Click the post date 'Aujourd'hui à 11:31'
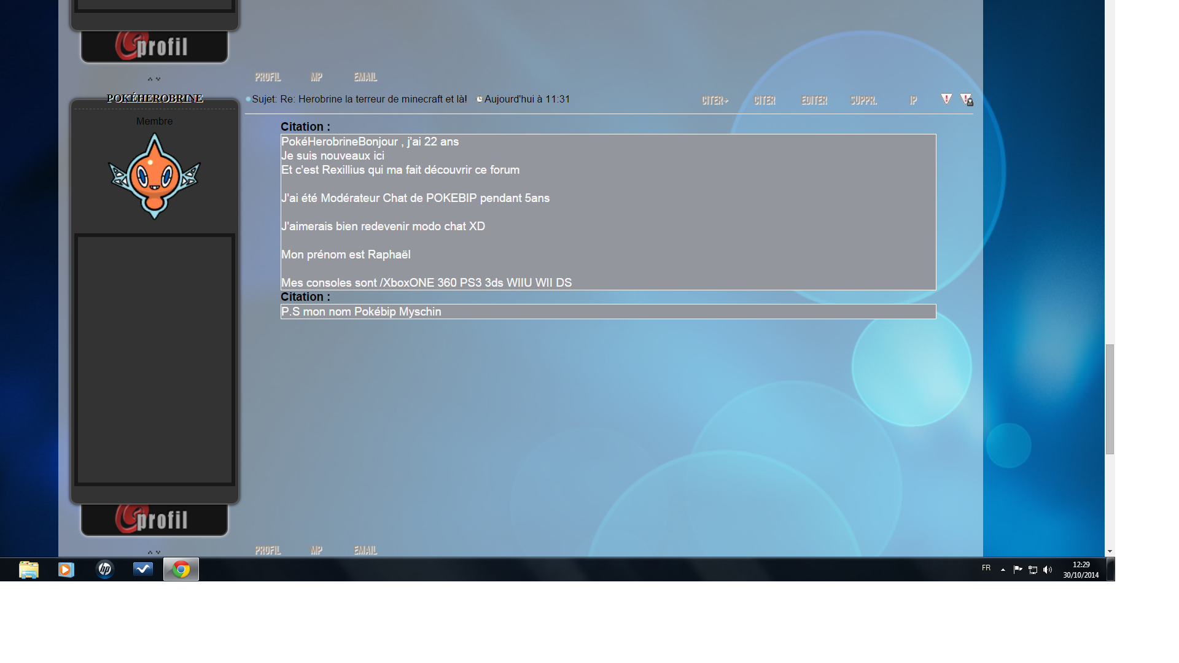Viewport: 1179px width, 663px height. (527, 99)
